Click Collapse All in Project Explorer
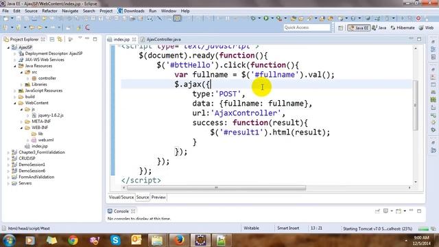The height and width of the screenshot is (247, 439). click(52, 39)
